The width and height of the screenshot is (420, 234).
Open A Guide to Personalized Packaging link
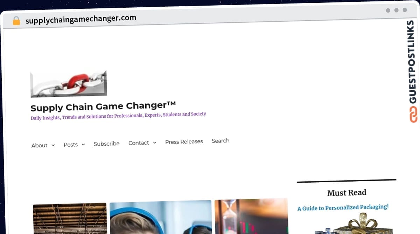[x=343, y=207]
